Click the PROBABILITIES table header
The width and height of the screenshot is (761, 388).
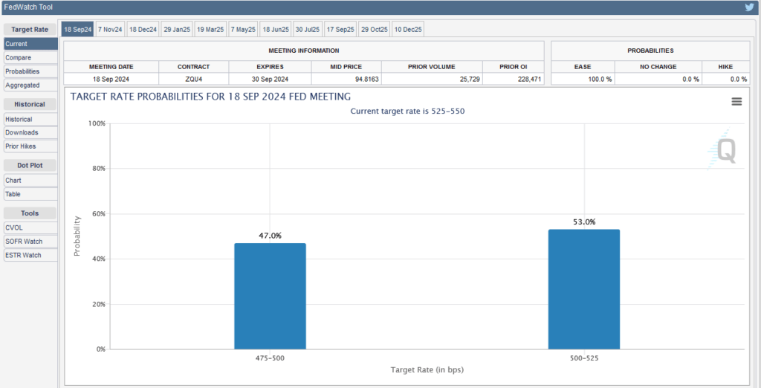click(x=650, y=51)
